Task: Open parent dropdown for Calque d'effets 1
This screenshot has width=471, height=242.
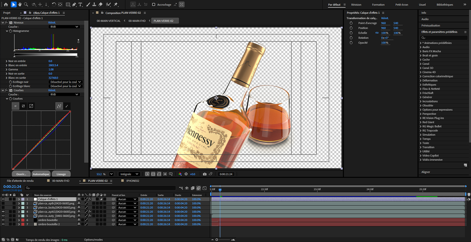Action: pos(127,199)
